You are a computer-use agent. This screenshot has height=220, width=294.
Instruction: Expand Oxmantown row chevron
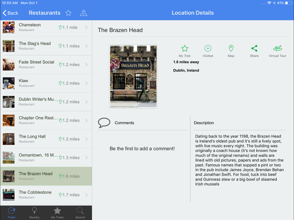pos(86,158)
